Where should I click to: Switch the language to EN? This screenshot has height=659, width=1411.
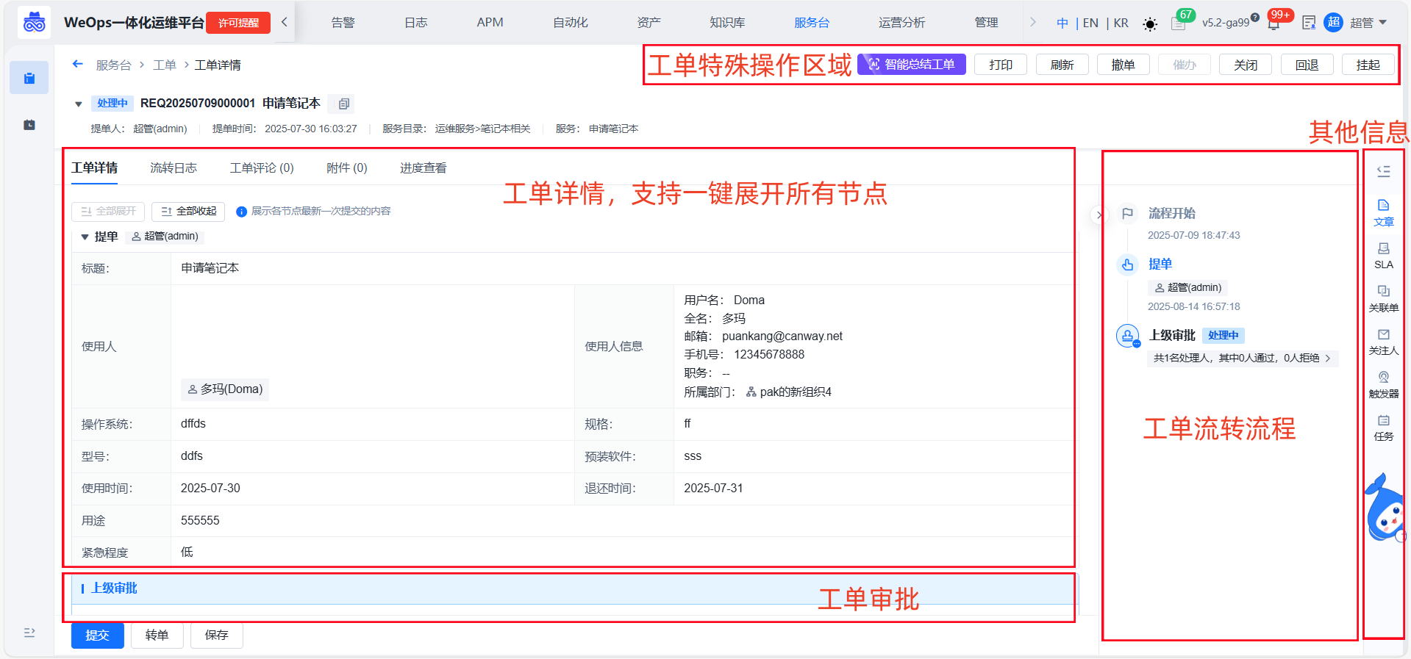click(1090, 23)
